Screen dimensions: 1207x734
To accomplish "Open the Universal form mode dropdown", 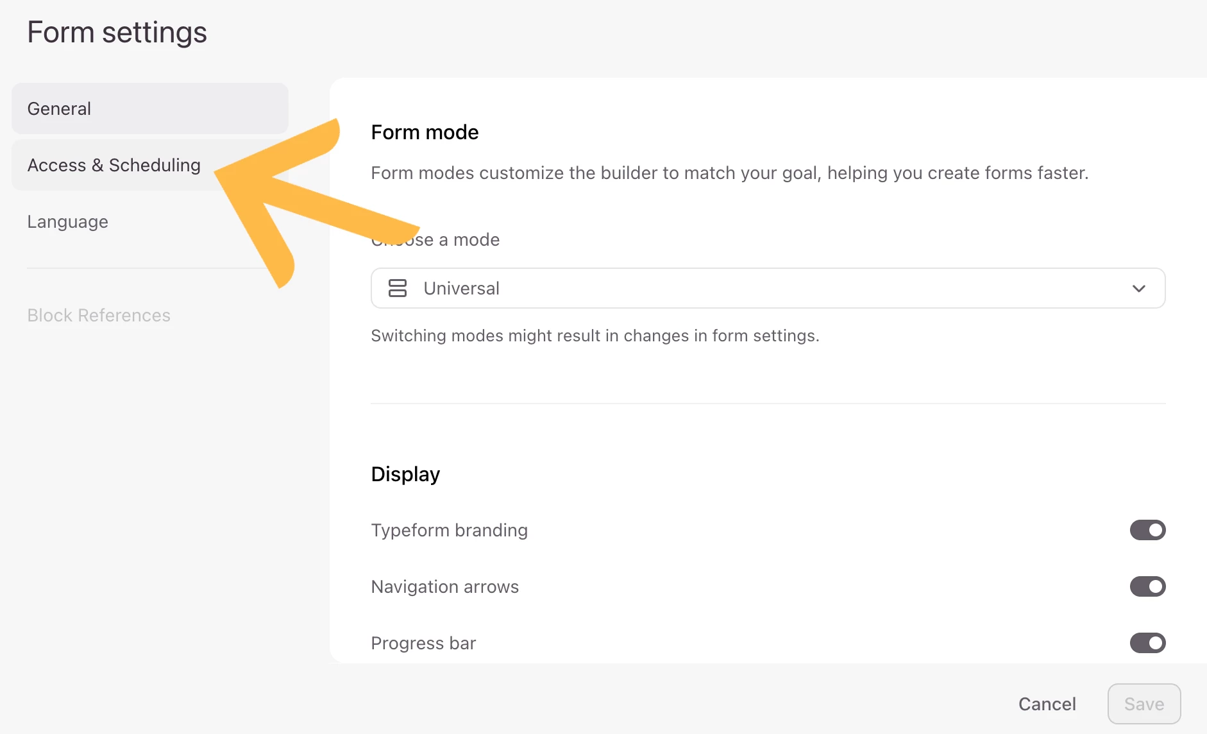I will (768, 288).
